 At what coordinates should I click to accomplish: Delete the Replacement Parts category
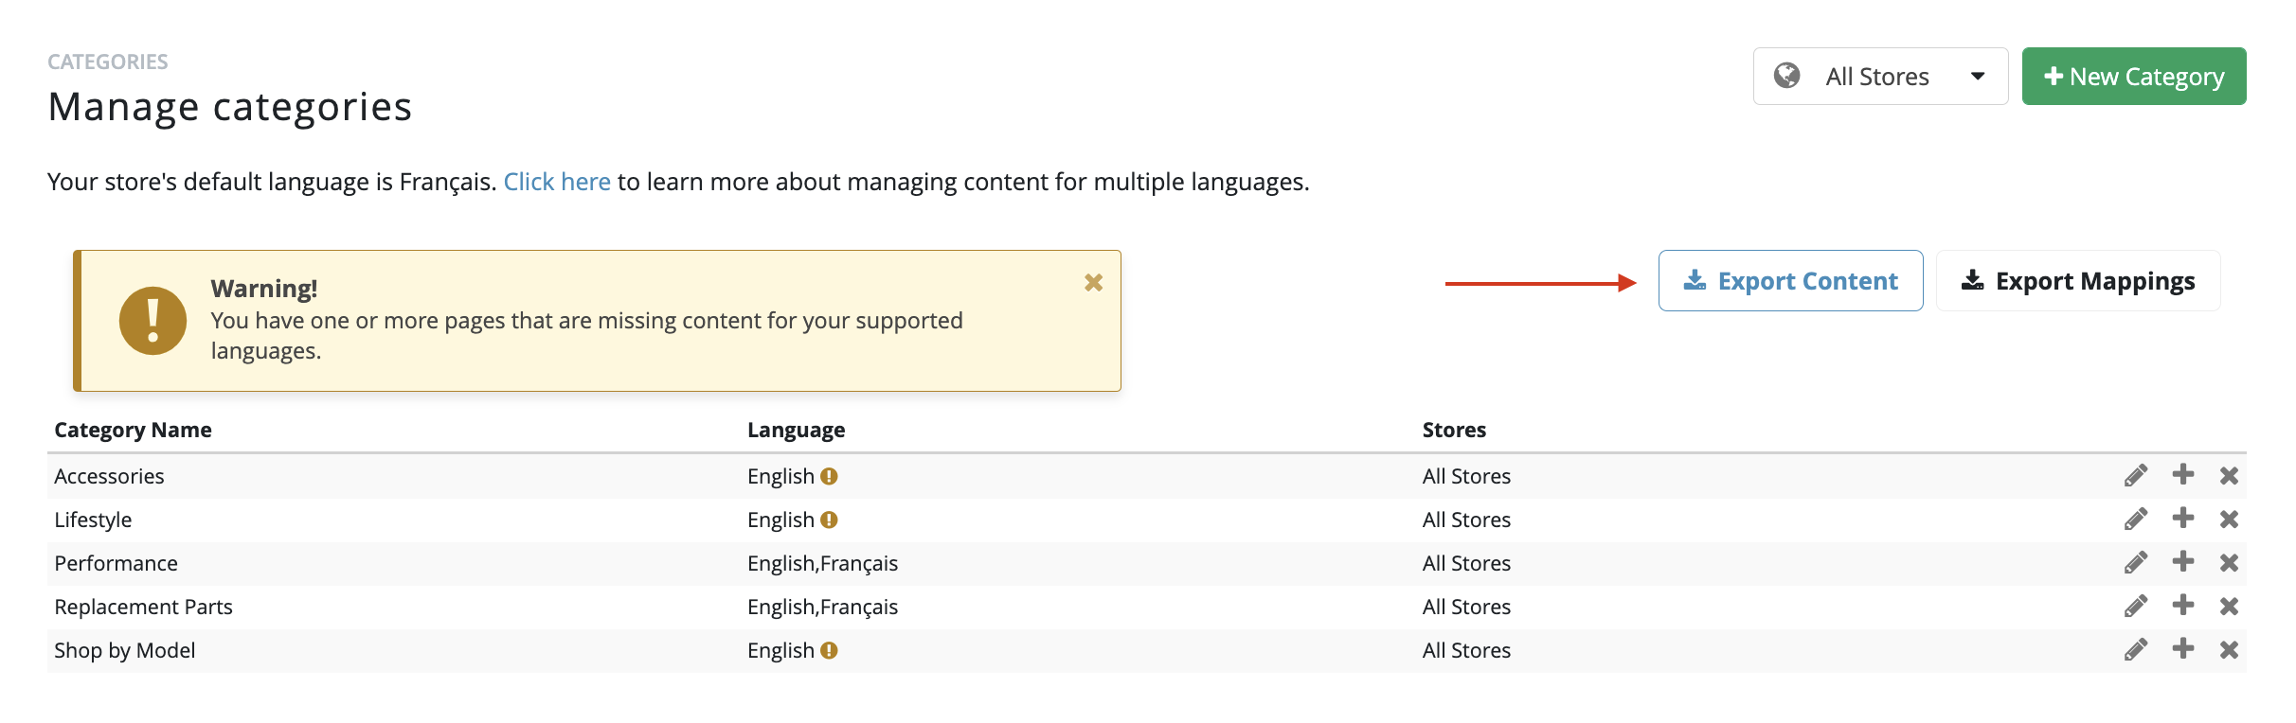point(2229,606)
